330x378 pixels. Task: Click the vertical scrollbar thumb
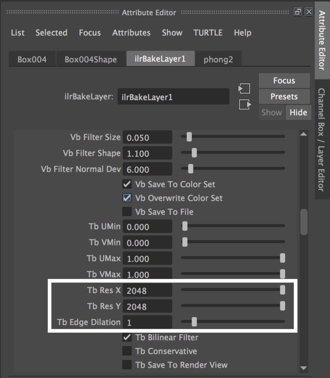(x=304, y=221)
